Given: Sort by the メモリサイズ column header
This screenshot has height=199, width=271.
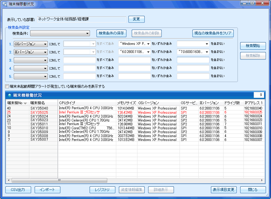Looking at the screenshot, I should point(127,103).
